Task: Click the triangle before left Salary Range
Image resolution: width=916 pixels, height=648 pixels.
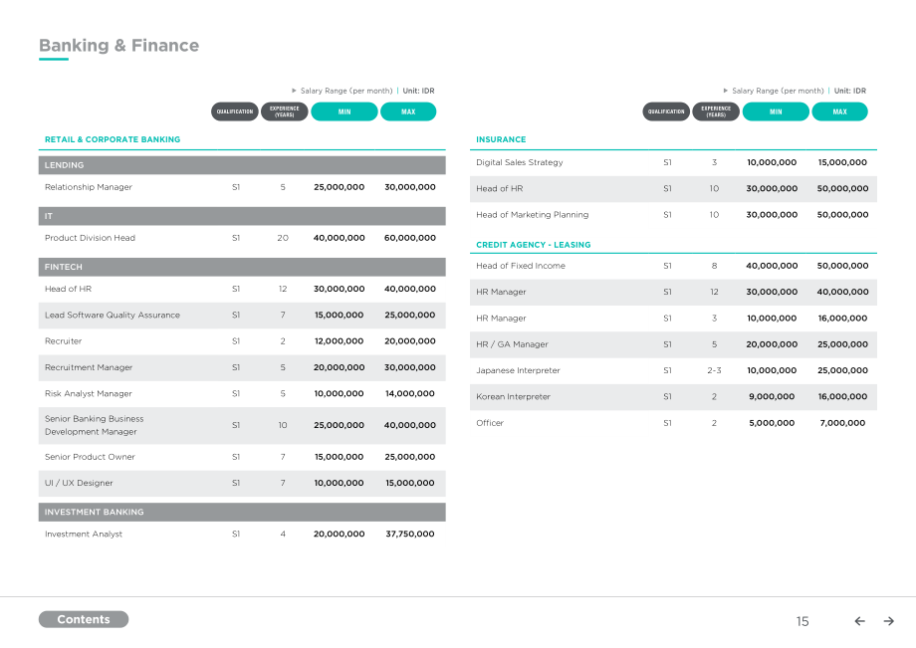Action: (294, 91)
